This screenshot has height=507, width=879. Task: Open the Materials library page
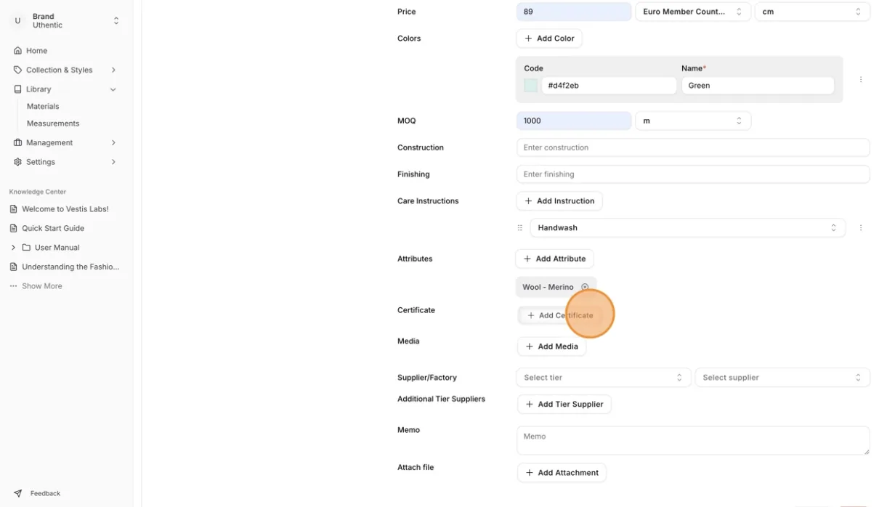pyautogui.click(x=43, y=106)
